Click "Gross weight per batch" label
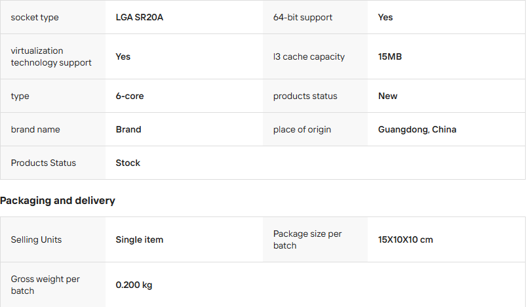Screen dimensions: 527x307 click(45, 285)
